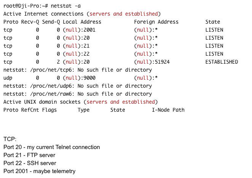Click the udp6 'No such file' error line
Image resolution: width=252 pixels, height=178 pixels.
(x=78, y=86)
